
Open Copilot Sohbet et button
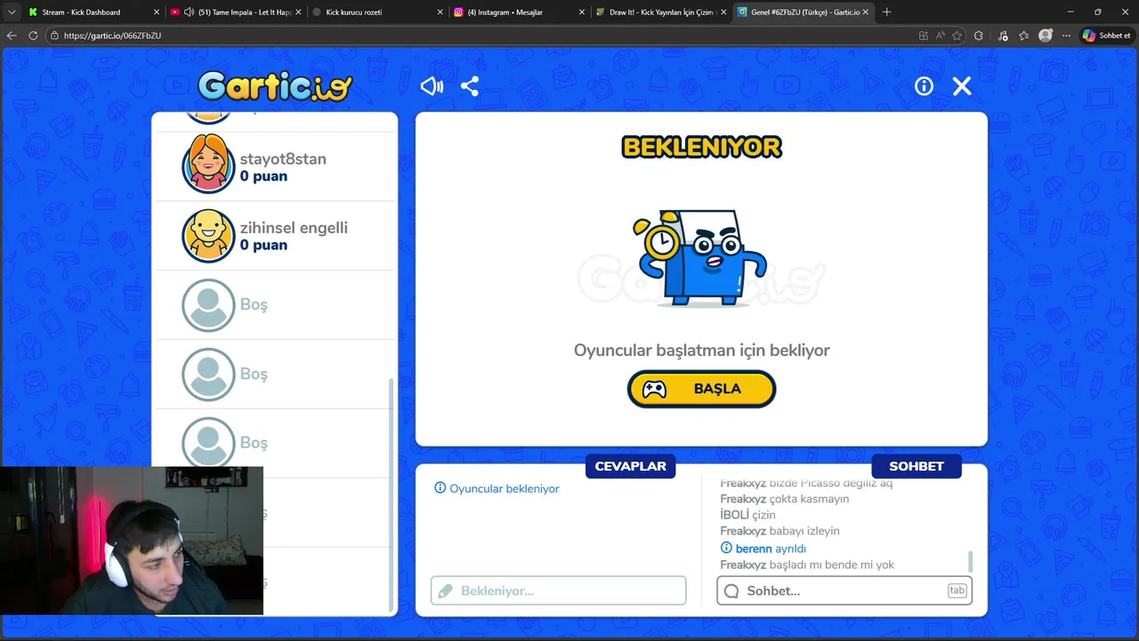(1107, 36)
